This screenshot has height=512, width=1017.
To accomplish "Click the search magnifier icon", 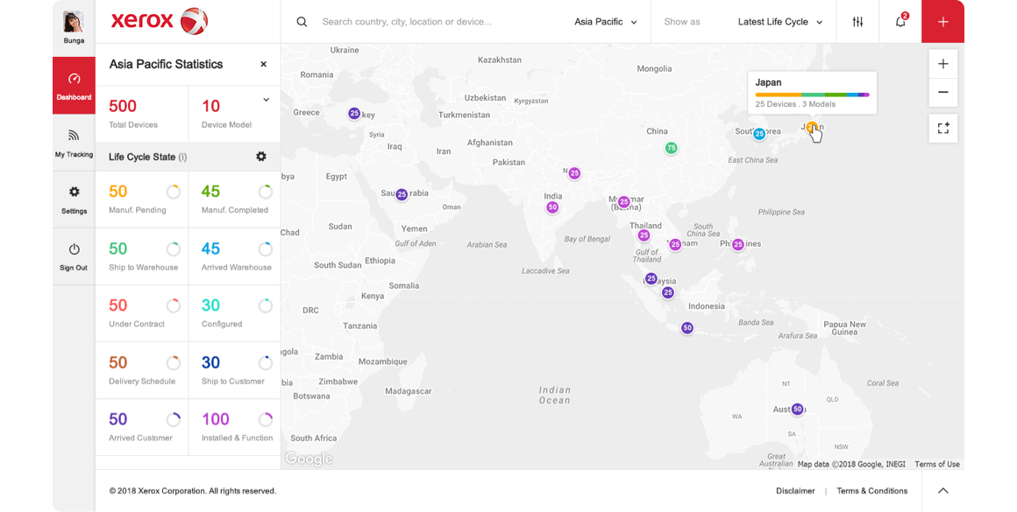I will pos(302,21).
